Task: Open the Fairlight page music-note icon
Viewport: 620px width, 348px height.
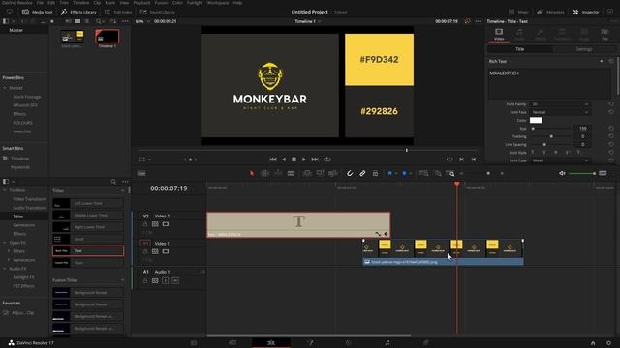Action: point(387,342)
